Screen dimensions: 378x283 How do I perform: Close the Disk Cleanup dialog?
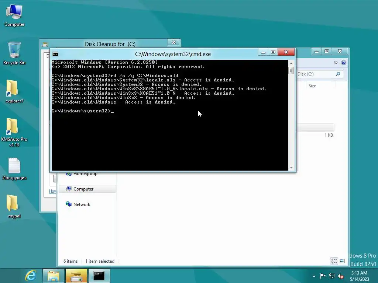point(173,43)
